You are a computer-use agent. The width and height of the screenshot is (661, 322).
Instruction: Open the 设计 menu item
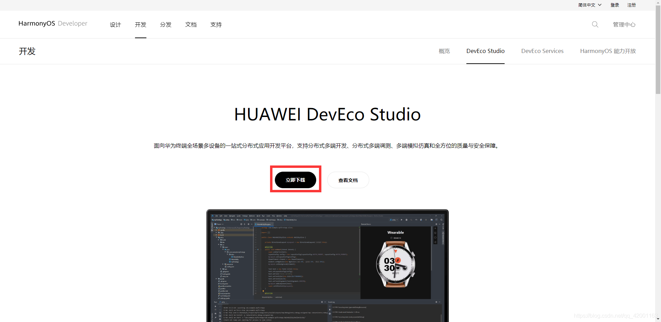[x=115, y=24]
